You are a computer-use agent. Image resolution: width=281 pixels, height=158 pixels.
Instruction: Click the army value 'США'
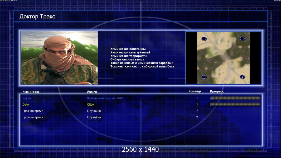(90, 105)
